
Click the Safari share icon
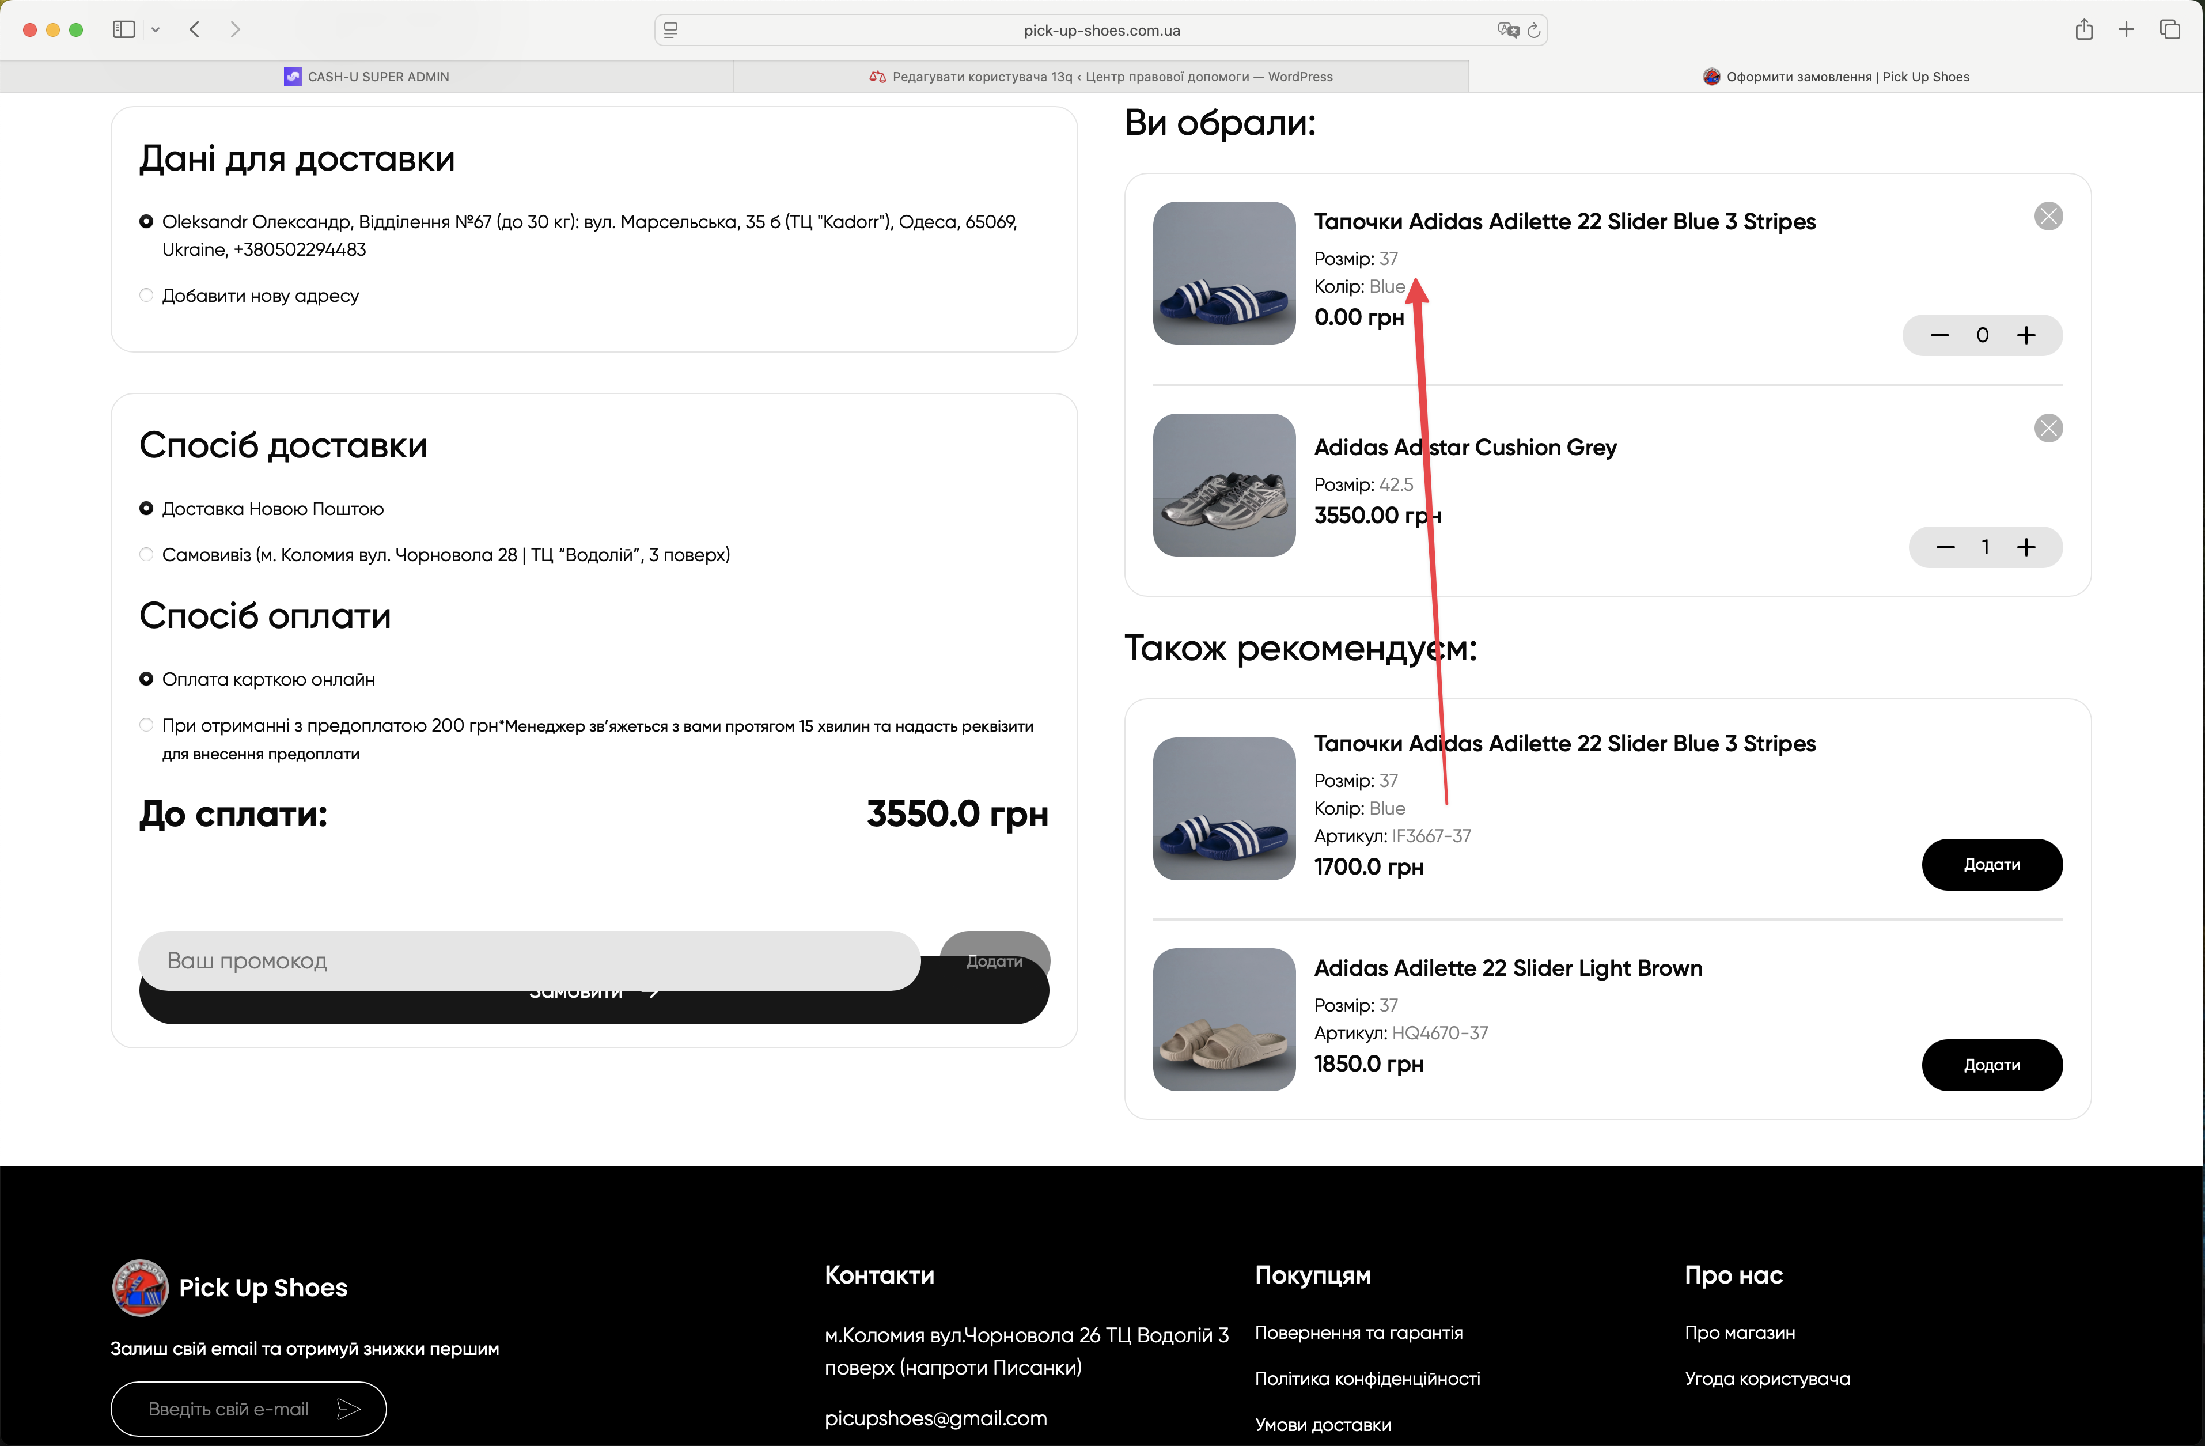(x=2083, y=29)
